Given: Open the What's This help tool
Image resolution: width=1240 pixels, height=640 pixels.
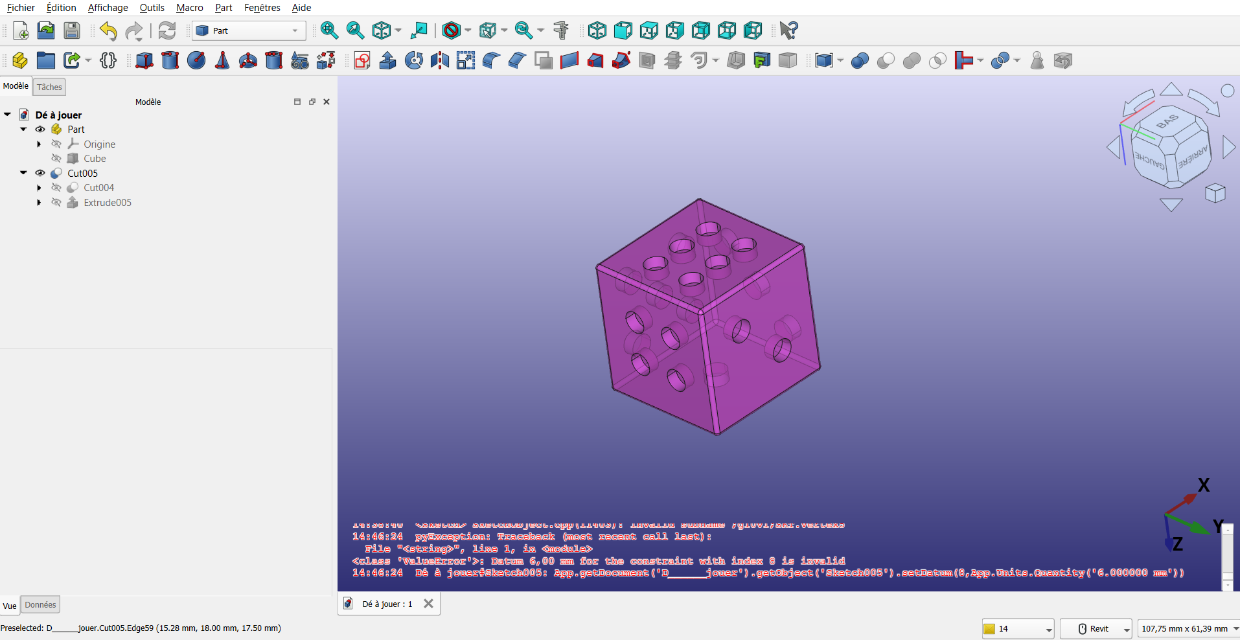Looking at the screenshot, I should point(788,30).
